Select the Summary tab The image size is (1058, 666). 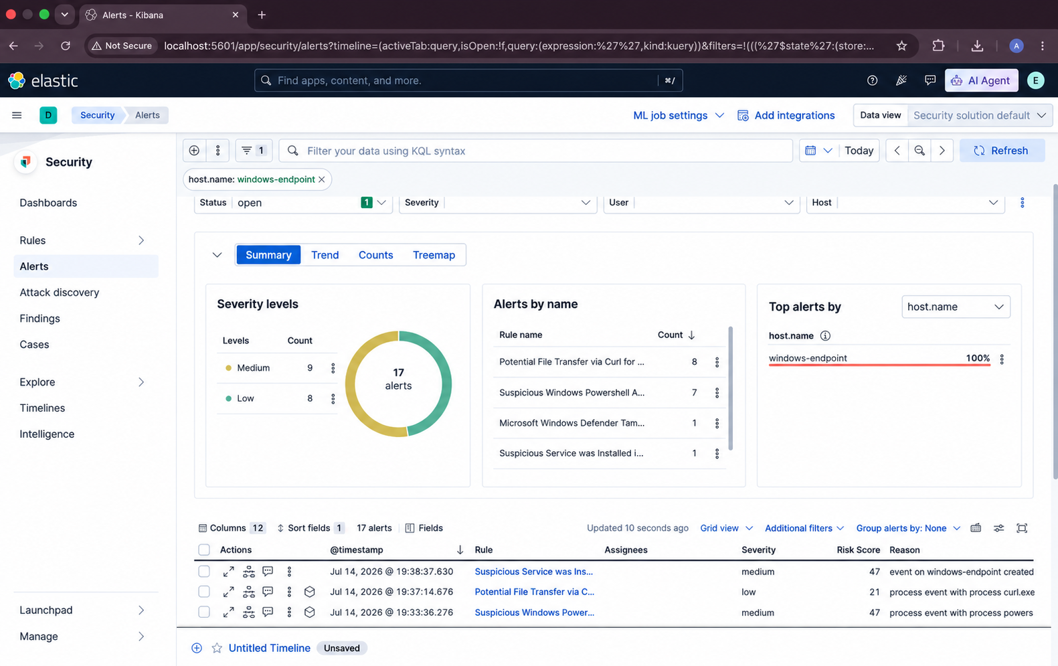[x=268, y=255]
